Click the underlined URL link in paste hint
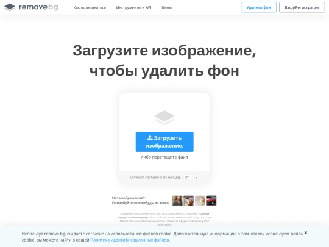Viewport: 329px width, 247px height. click(177, 177)
